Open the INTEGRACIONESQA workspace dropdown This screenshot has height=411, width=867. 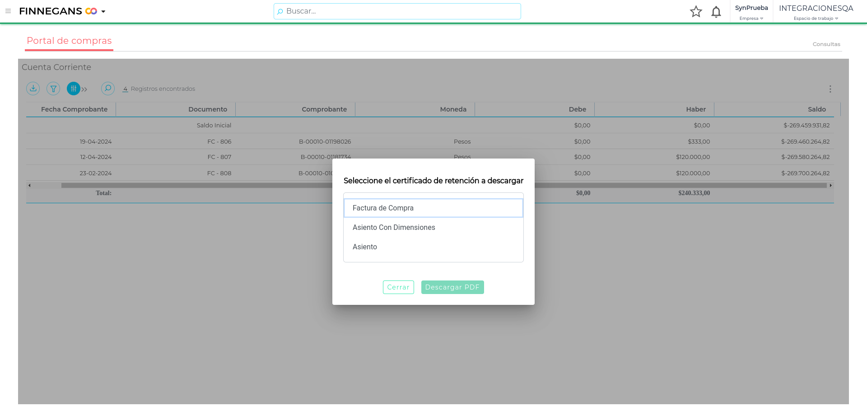[816, 12]
